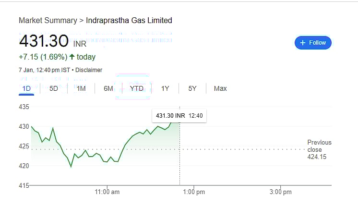Select the 1D range tab
The width and height of the screenshot is (358, 207).
[x=26, y=88]
